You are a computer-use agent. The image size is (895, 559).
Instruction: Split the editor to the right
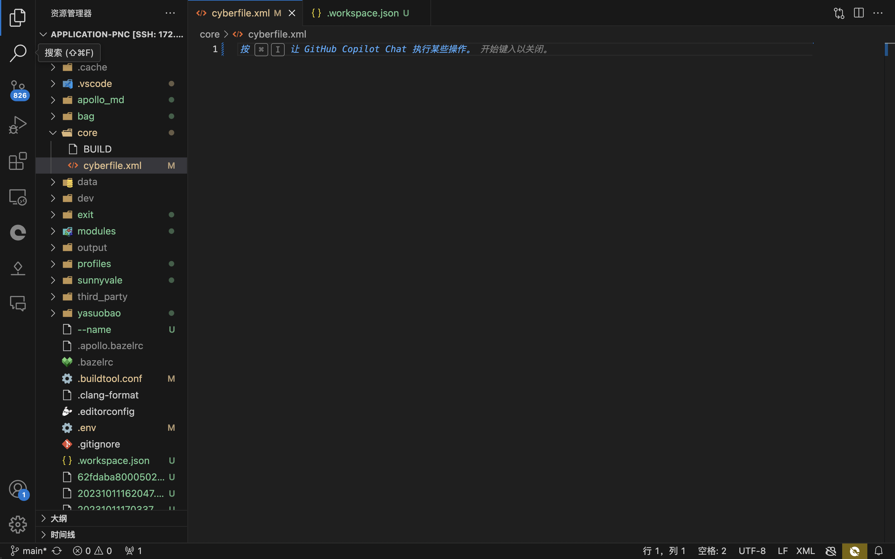(858, 13)
